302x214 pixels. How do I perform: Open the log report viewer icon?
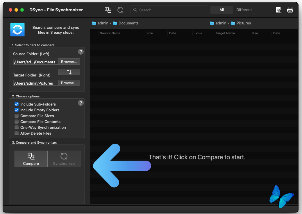click(278, 10)
